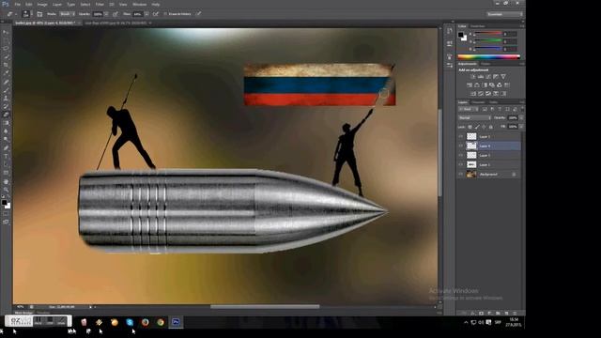The image size is (601, 338).
Task: Click the red R color slider
Action: click(x=488, y=33)
